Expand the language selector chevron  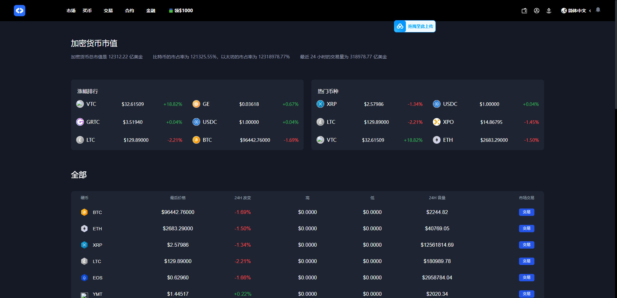(x=590, y=11)
